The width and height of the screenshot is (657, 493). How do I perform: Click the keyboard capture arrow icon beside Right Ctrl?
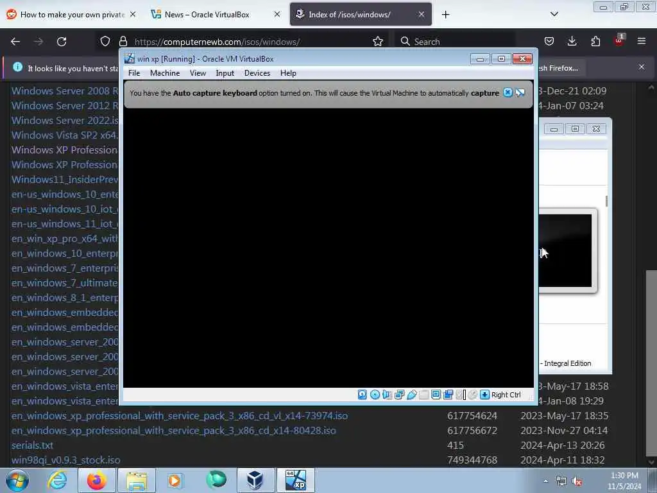[x=485, y=395]
